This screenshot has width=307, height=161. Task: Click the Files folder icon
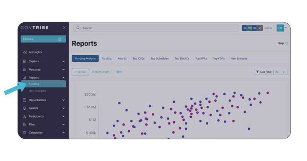25,125
